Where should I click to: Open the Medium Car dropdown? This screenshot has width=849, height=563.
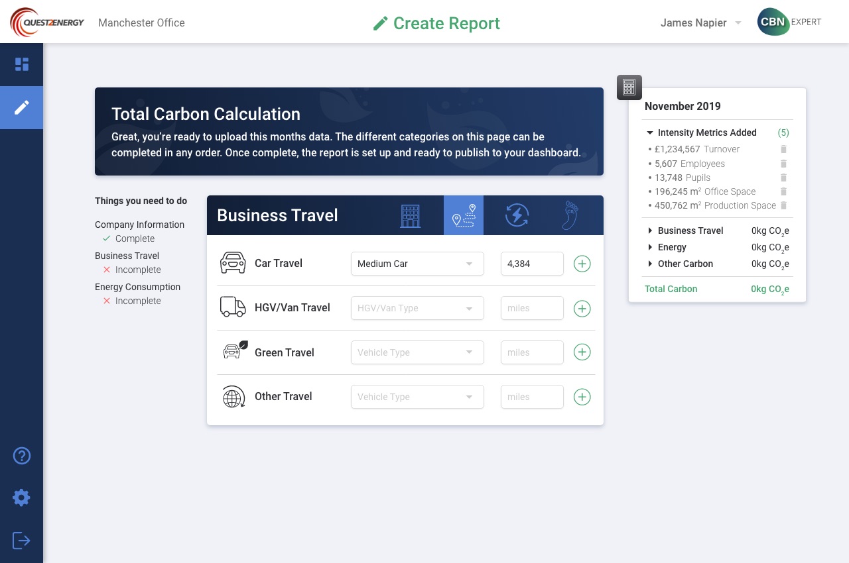[417, 264]
